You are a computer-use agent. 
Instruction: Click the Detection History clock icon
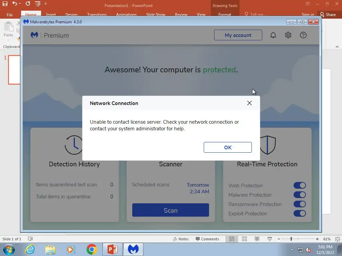(74, 145)
